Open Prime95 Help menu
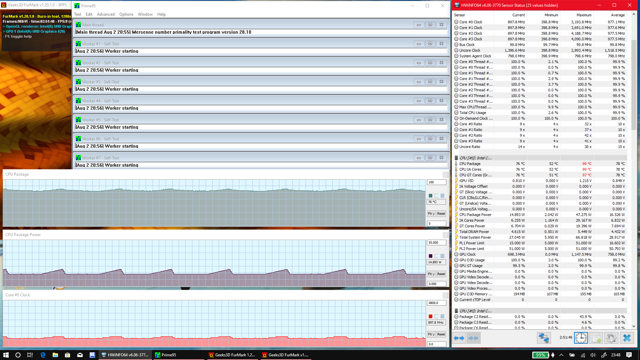 [161, 14]
